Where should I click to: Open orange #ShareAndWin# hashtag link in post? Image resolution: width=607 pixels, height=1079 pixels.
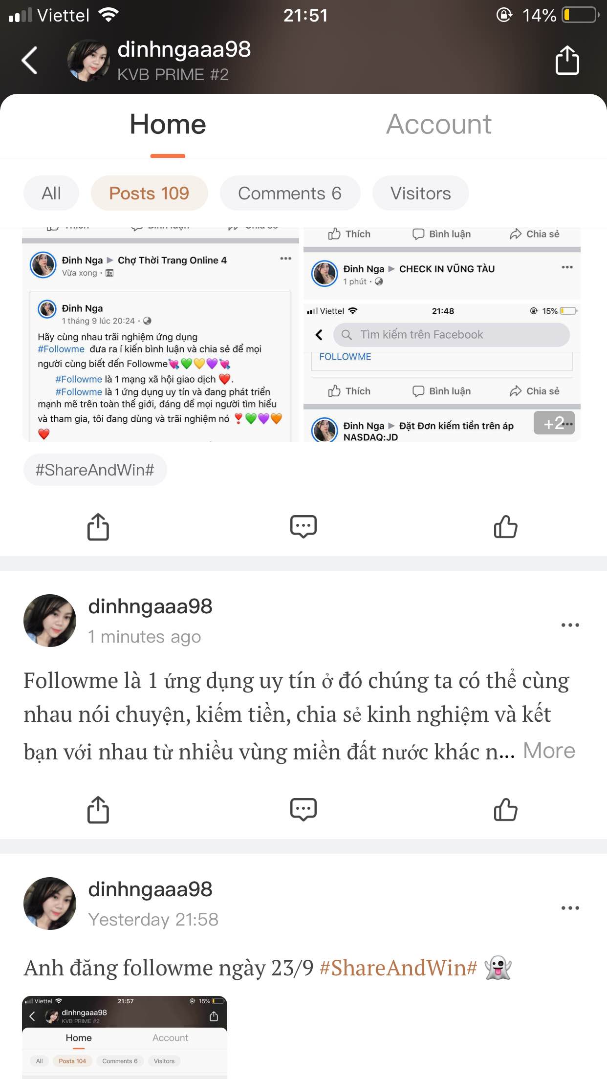(398, 968)
